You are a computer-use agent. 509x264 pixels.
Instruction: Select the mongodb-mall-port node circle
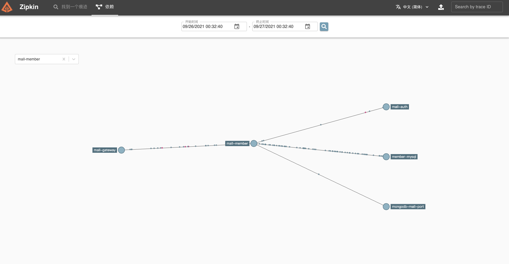point(386,207)
